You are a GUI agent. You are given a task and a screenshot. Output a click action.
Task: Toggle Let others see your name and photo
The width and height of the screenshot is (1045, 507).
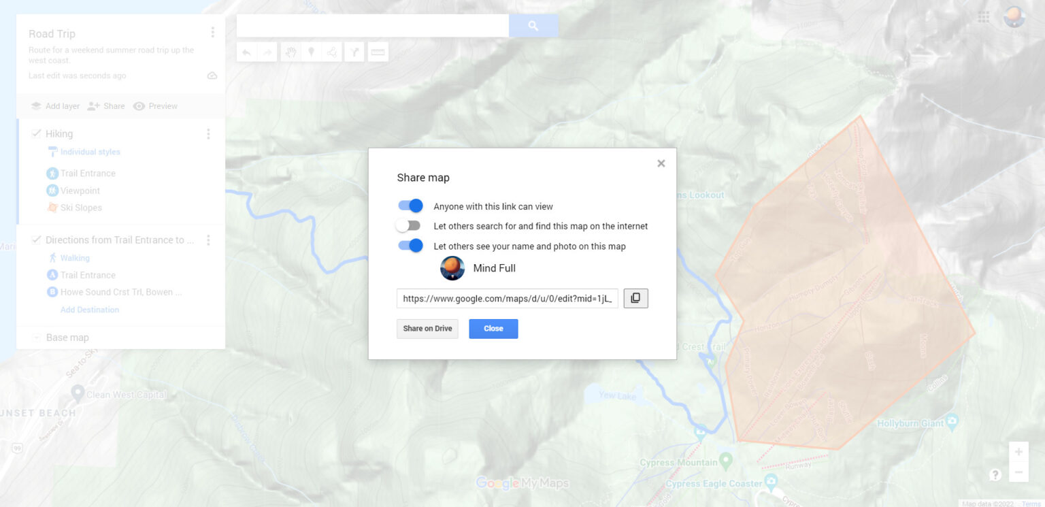click(410, 246)
